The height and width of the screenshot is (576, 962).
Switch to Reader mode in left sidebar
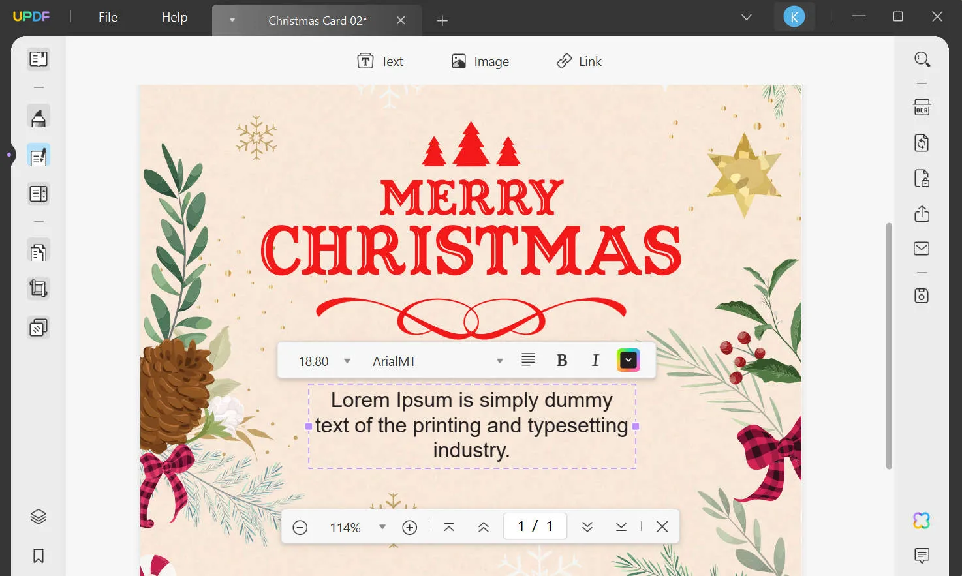coord(38,59)
